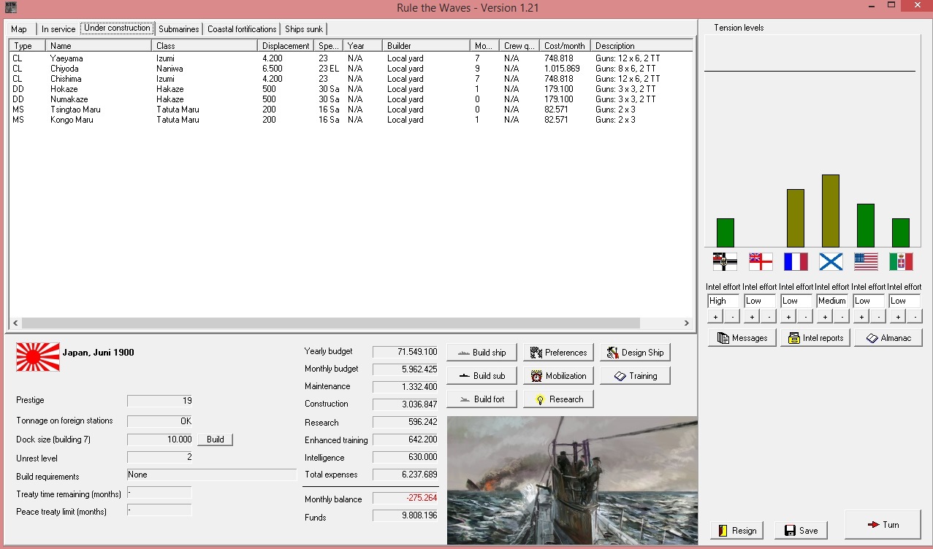Select the French tricolor flag icon
Image resolution: width=933 pixels, height=549 pixels.
tap(796, 261)
